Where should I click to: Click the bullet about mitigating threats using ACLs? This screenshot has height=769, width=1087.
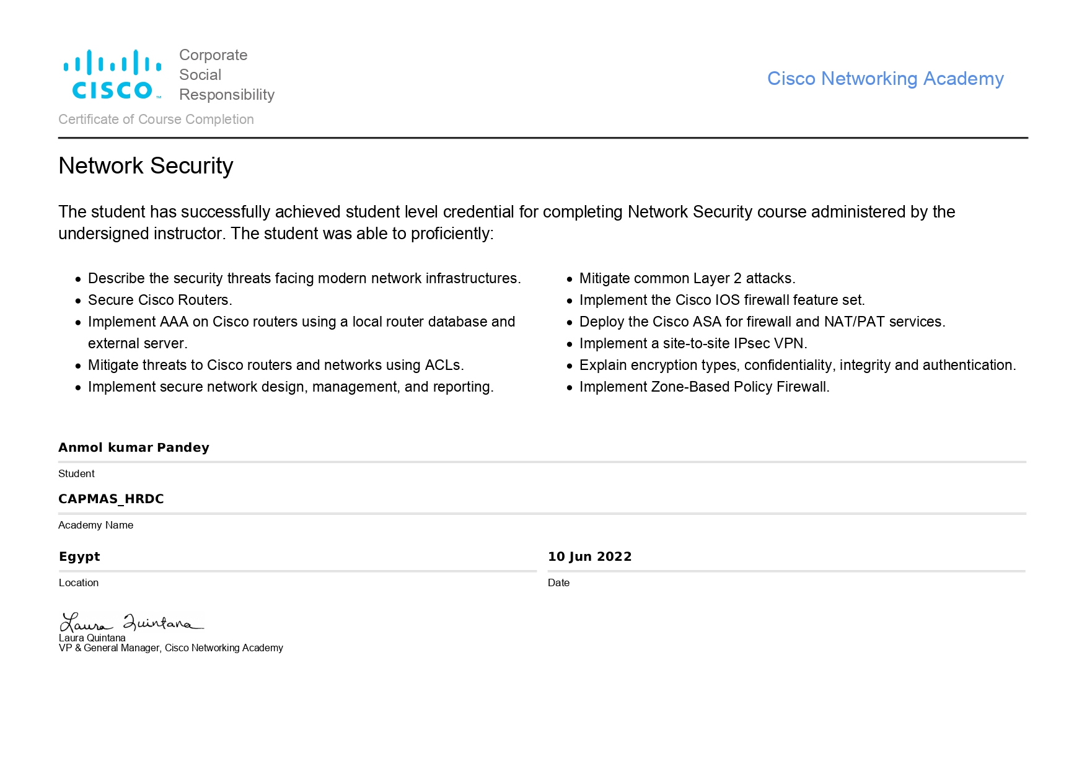click(276, 366)
